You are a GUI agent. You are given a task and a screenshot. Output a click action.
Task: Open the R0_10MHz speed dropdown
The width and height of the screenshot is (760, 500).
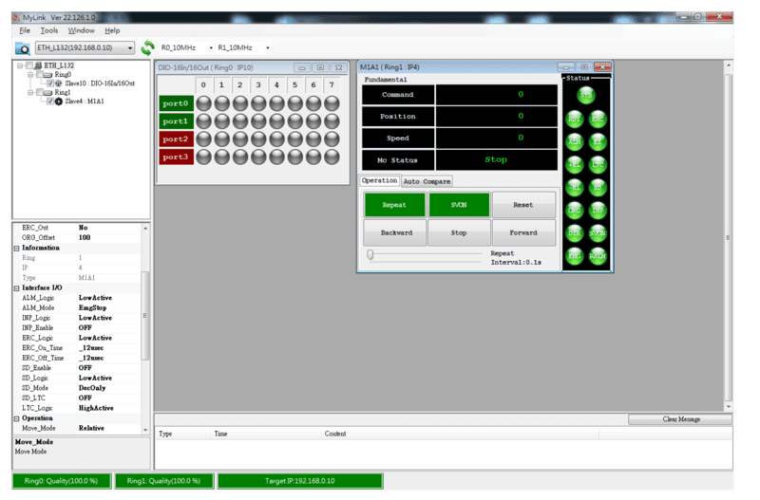click(211, 48)
